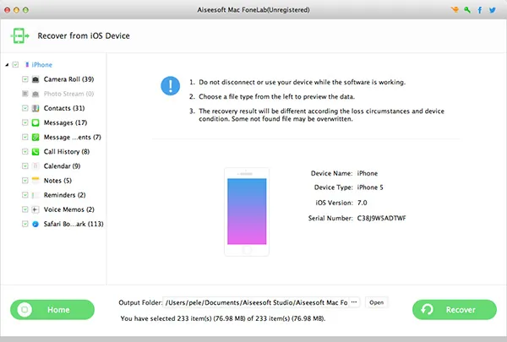Click the Device Type value iPhone 5
507x342 pixels.
tap(370, 187)
